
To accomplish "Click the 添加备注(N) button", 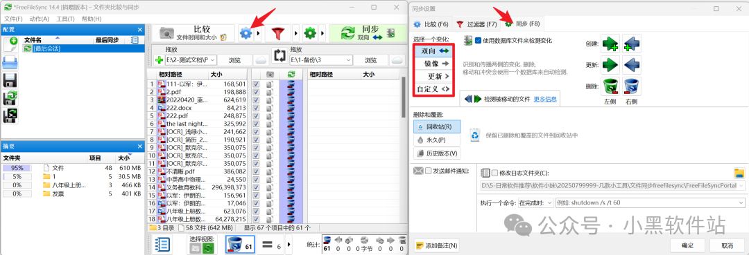I will [437, 245].
